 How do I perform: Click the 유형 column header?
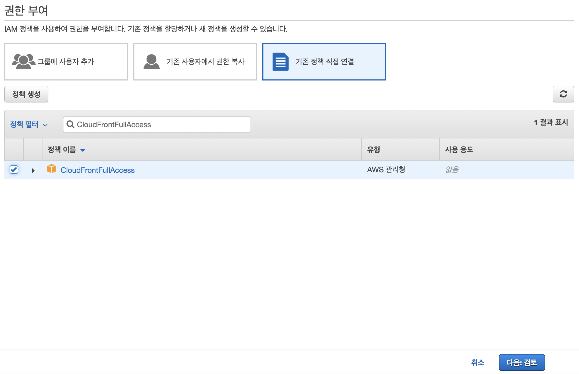tap(374, 150)
